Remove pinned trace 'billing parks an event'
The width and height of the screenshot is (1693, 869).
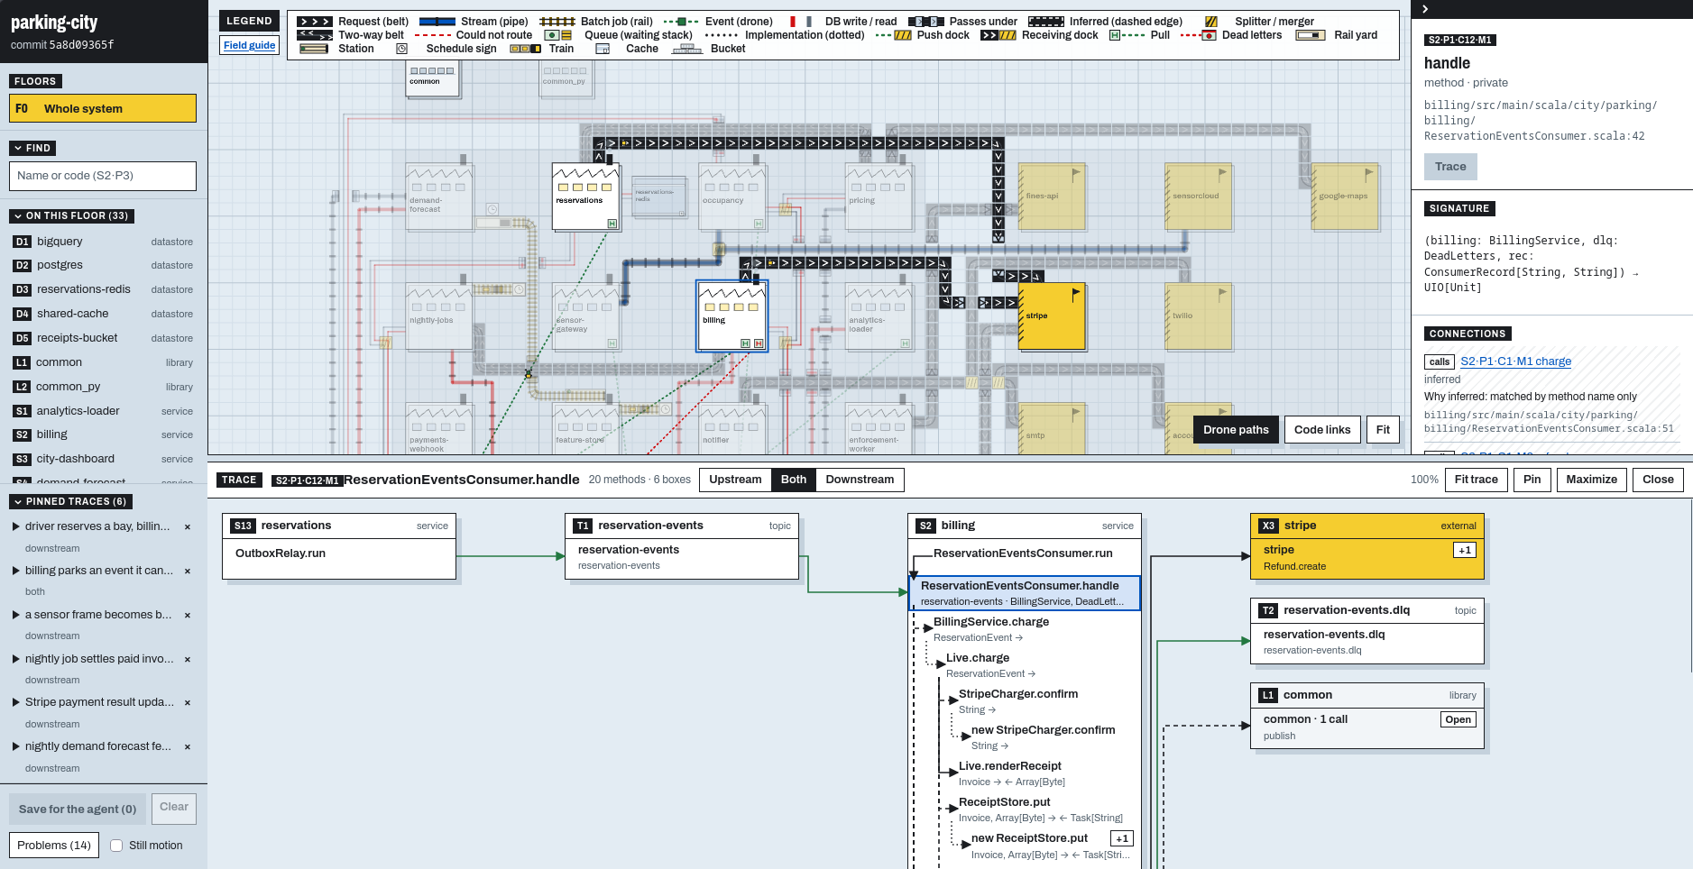[x=188, y=571]
